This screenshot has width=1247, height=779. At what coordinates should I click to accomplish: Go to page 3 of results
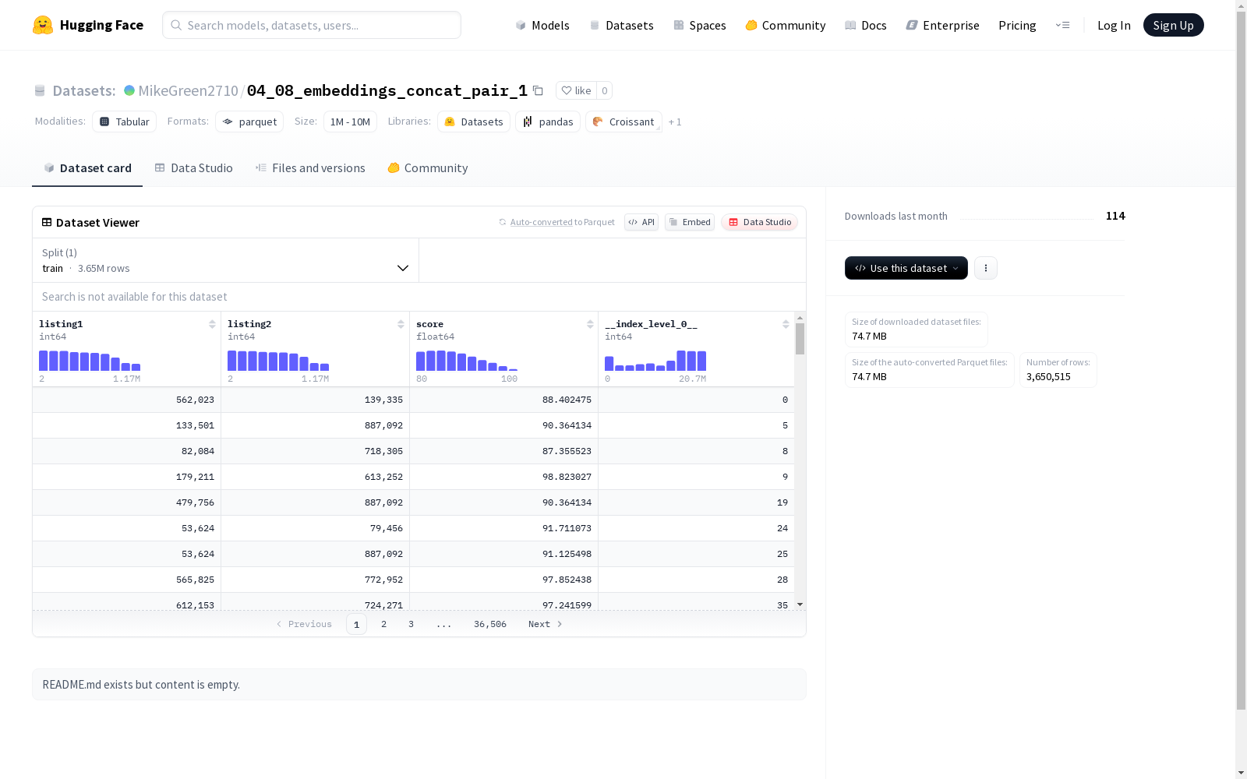point(411,624)
